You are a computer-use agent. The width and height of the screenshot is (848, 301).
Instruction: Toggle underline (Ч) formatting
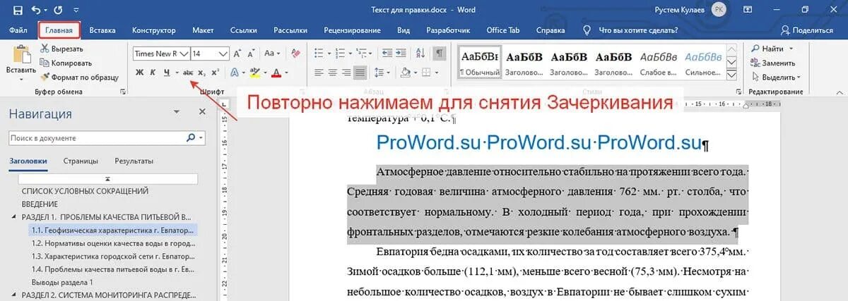click(167, 72)
